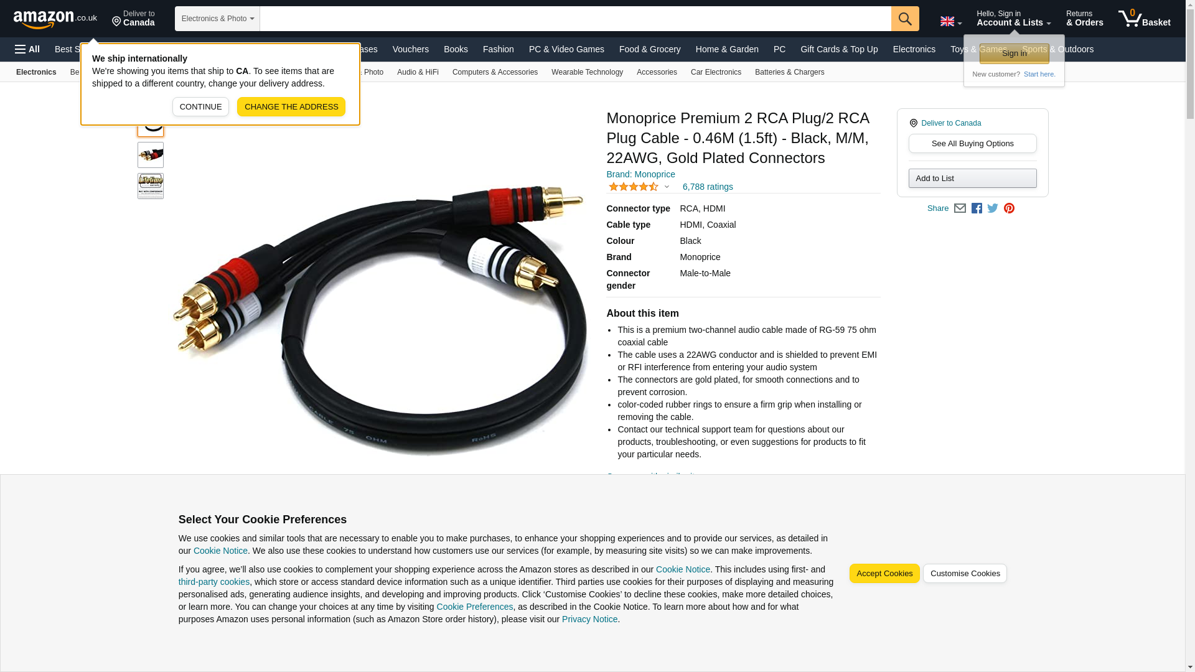Click Accept Cookies button
Image resolution: width=1195 pixels, height=672 pixels.
(884, 574)
